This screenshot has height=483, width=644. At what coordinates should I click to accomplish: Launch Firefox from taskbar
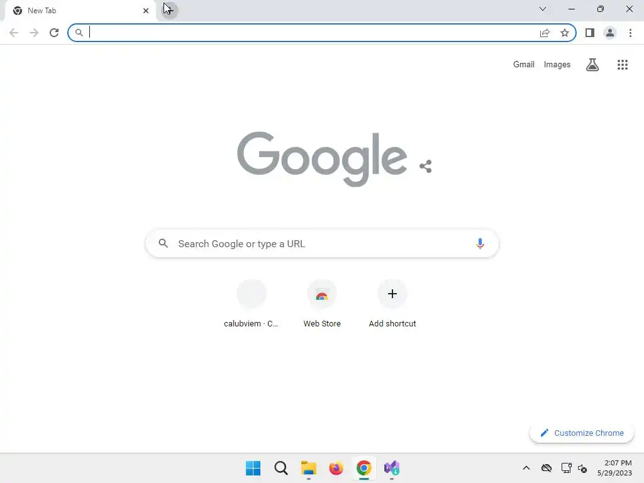point(336,468)
